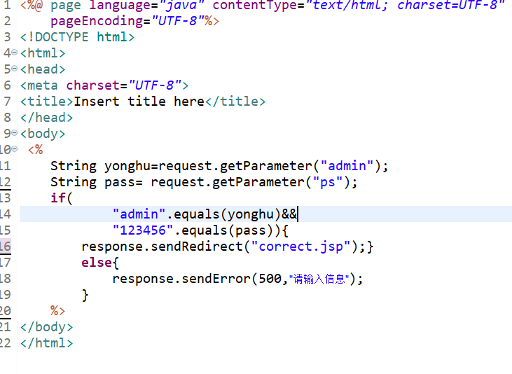The height and width of the screenshot is (374, 512).
Task: Click line number 7 in the gutter
Action: pyautogui.click(x=7, y=102)
